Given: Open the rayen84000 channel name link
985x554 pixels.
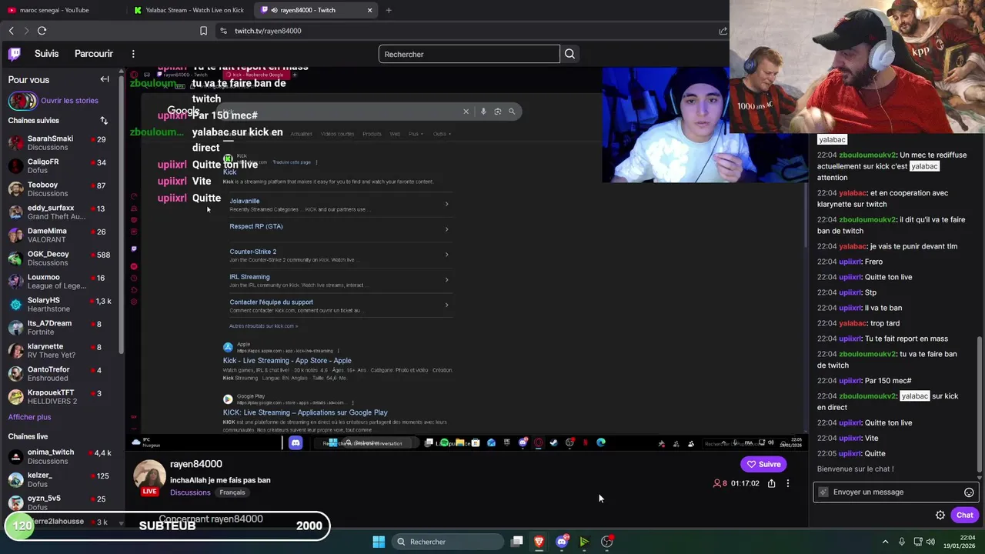Looking at the screenshot, I should click(x=196, y=464).
